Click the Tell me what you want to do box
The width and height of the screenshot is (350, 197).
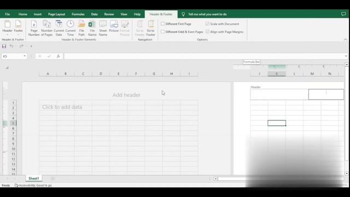[207, 14]
